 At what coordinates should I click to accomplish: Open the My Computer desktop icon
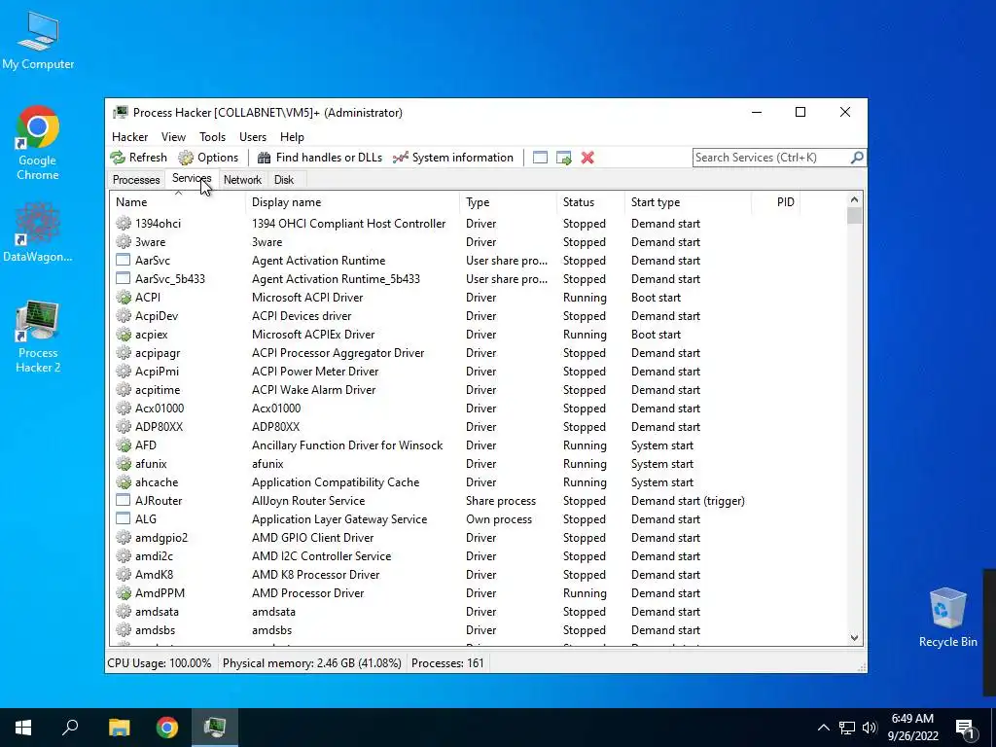[x=38, y=39]
